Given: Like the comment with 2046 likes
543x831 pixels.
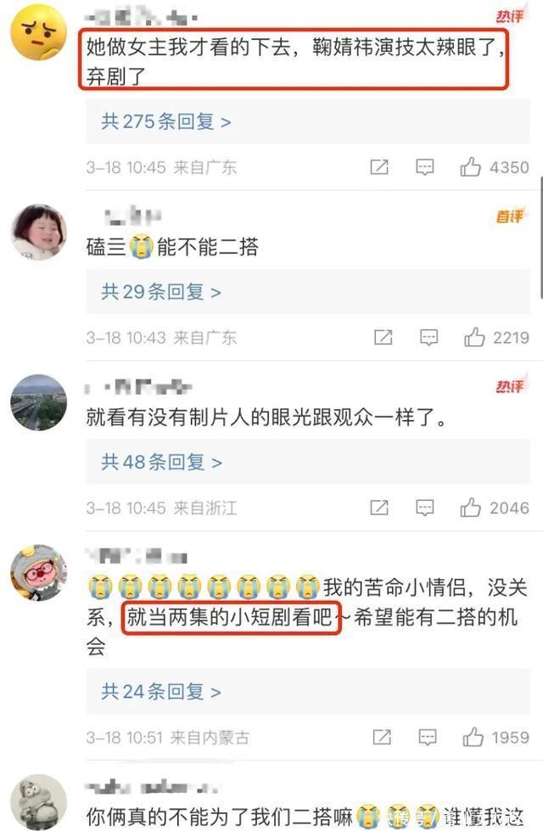Looking at the screenshot, I should click(x=470, y=508).
